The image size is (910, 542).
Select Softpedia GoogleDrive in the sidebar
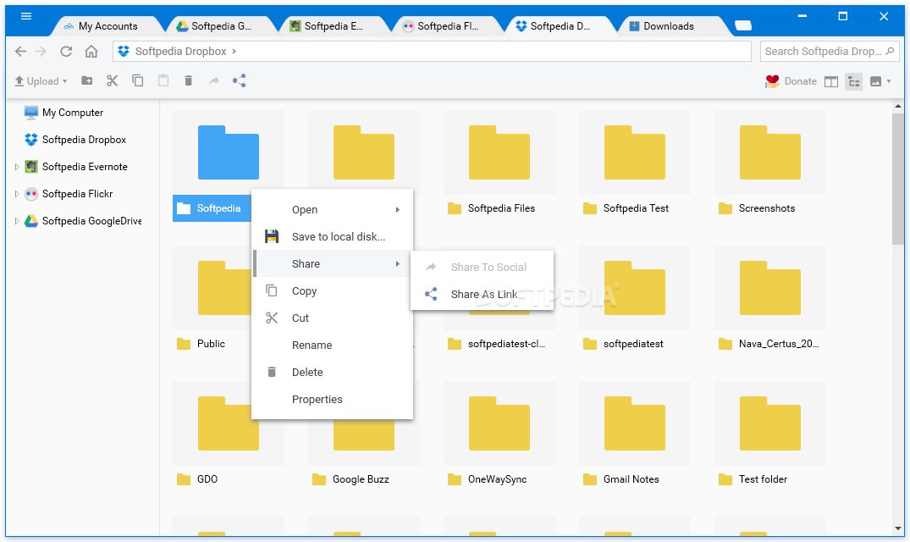[83, 221]
